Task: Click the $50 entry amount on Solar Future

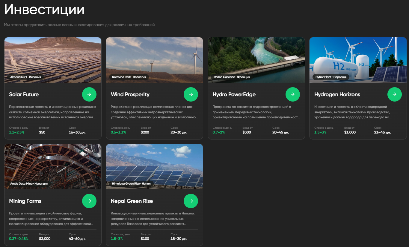Action: pyautogui.click(x=42, y=132)
